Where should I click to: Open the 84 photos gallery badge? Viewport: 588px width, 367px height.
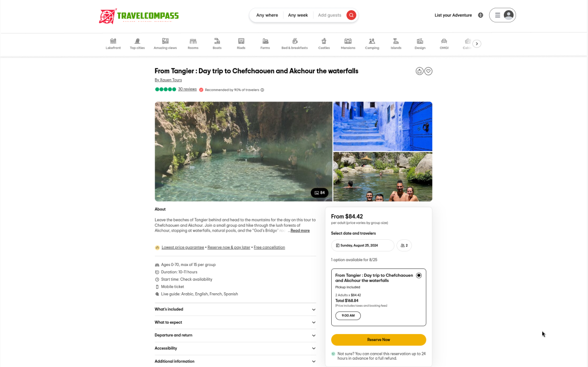pyautogui.click(x=320, y=193)
